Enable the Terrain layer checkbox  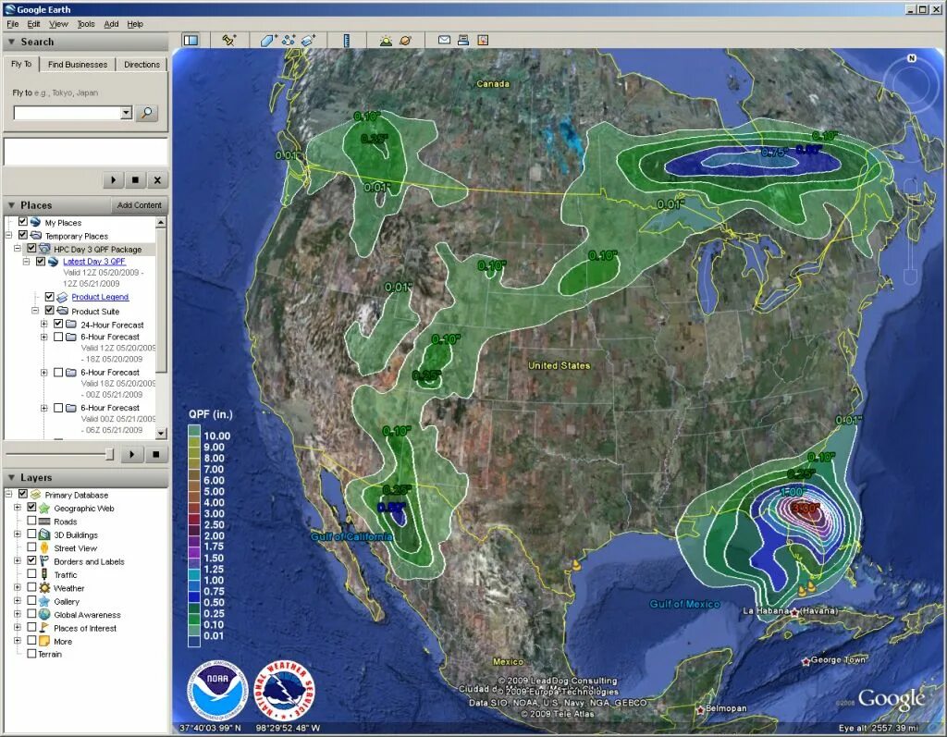pos(31,654)
